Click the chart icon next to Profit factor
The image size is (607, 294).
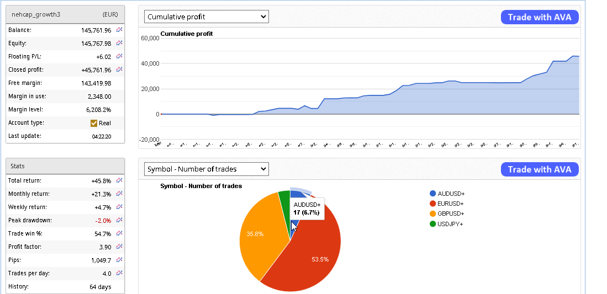(119, 247)
